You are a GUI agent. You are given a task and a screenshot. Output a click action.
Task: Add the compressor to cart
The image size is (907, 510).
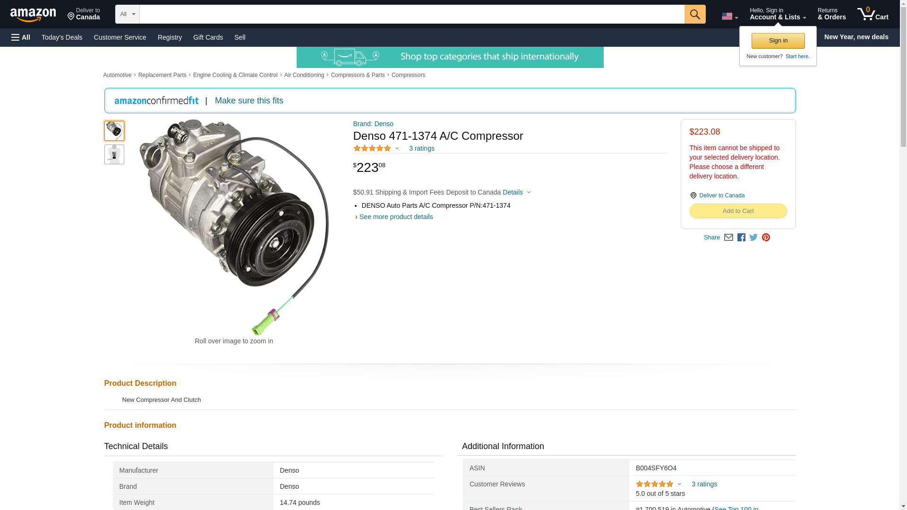click(x=738, y=211)
